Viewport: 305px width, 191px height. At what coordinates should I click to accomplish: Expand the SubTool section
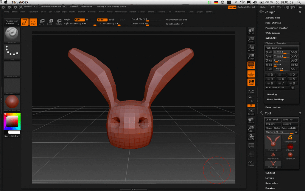point(270,173)
